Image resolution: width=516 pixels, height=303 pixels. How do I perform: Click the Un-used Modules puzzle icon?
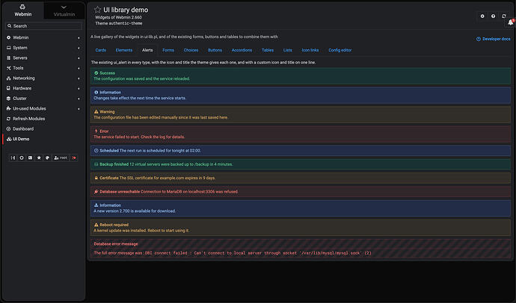[8, 108]
